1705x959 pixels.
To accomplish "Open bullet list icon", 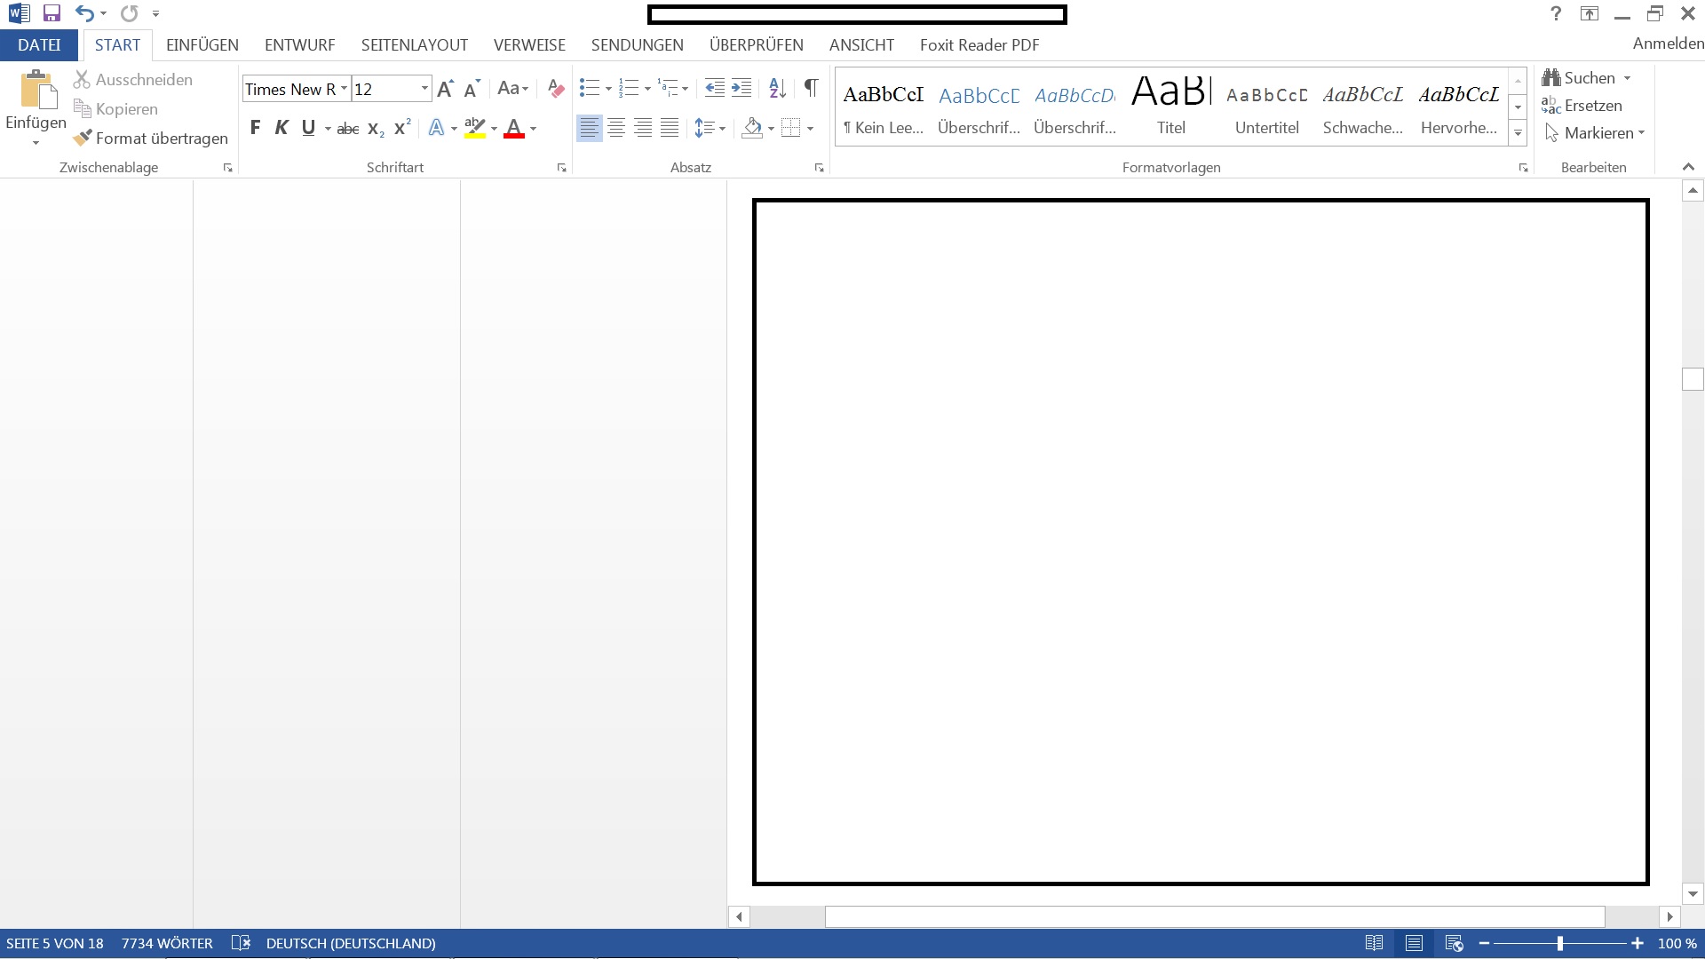I will click(589, 87).
